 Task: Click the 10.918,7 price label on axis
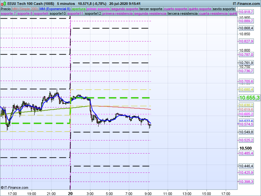[246, 12]
